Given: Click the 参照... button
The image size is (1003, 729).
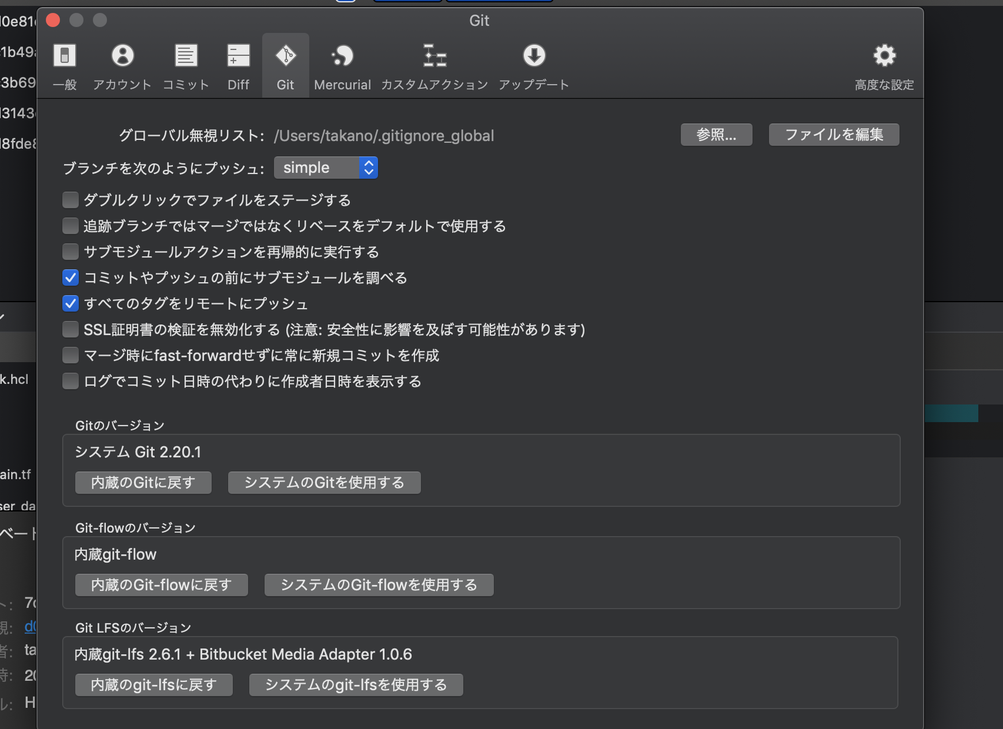Looking at the screenshot, I should pyautogui.click(x=716, y=135).
